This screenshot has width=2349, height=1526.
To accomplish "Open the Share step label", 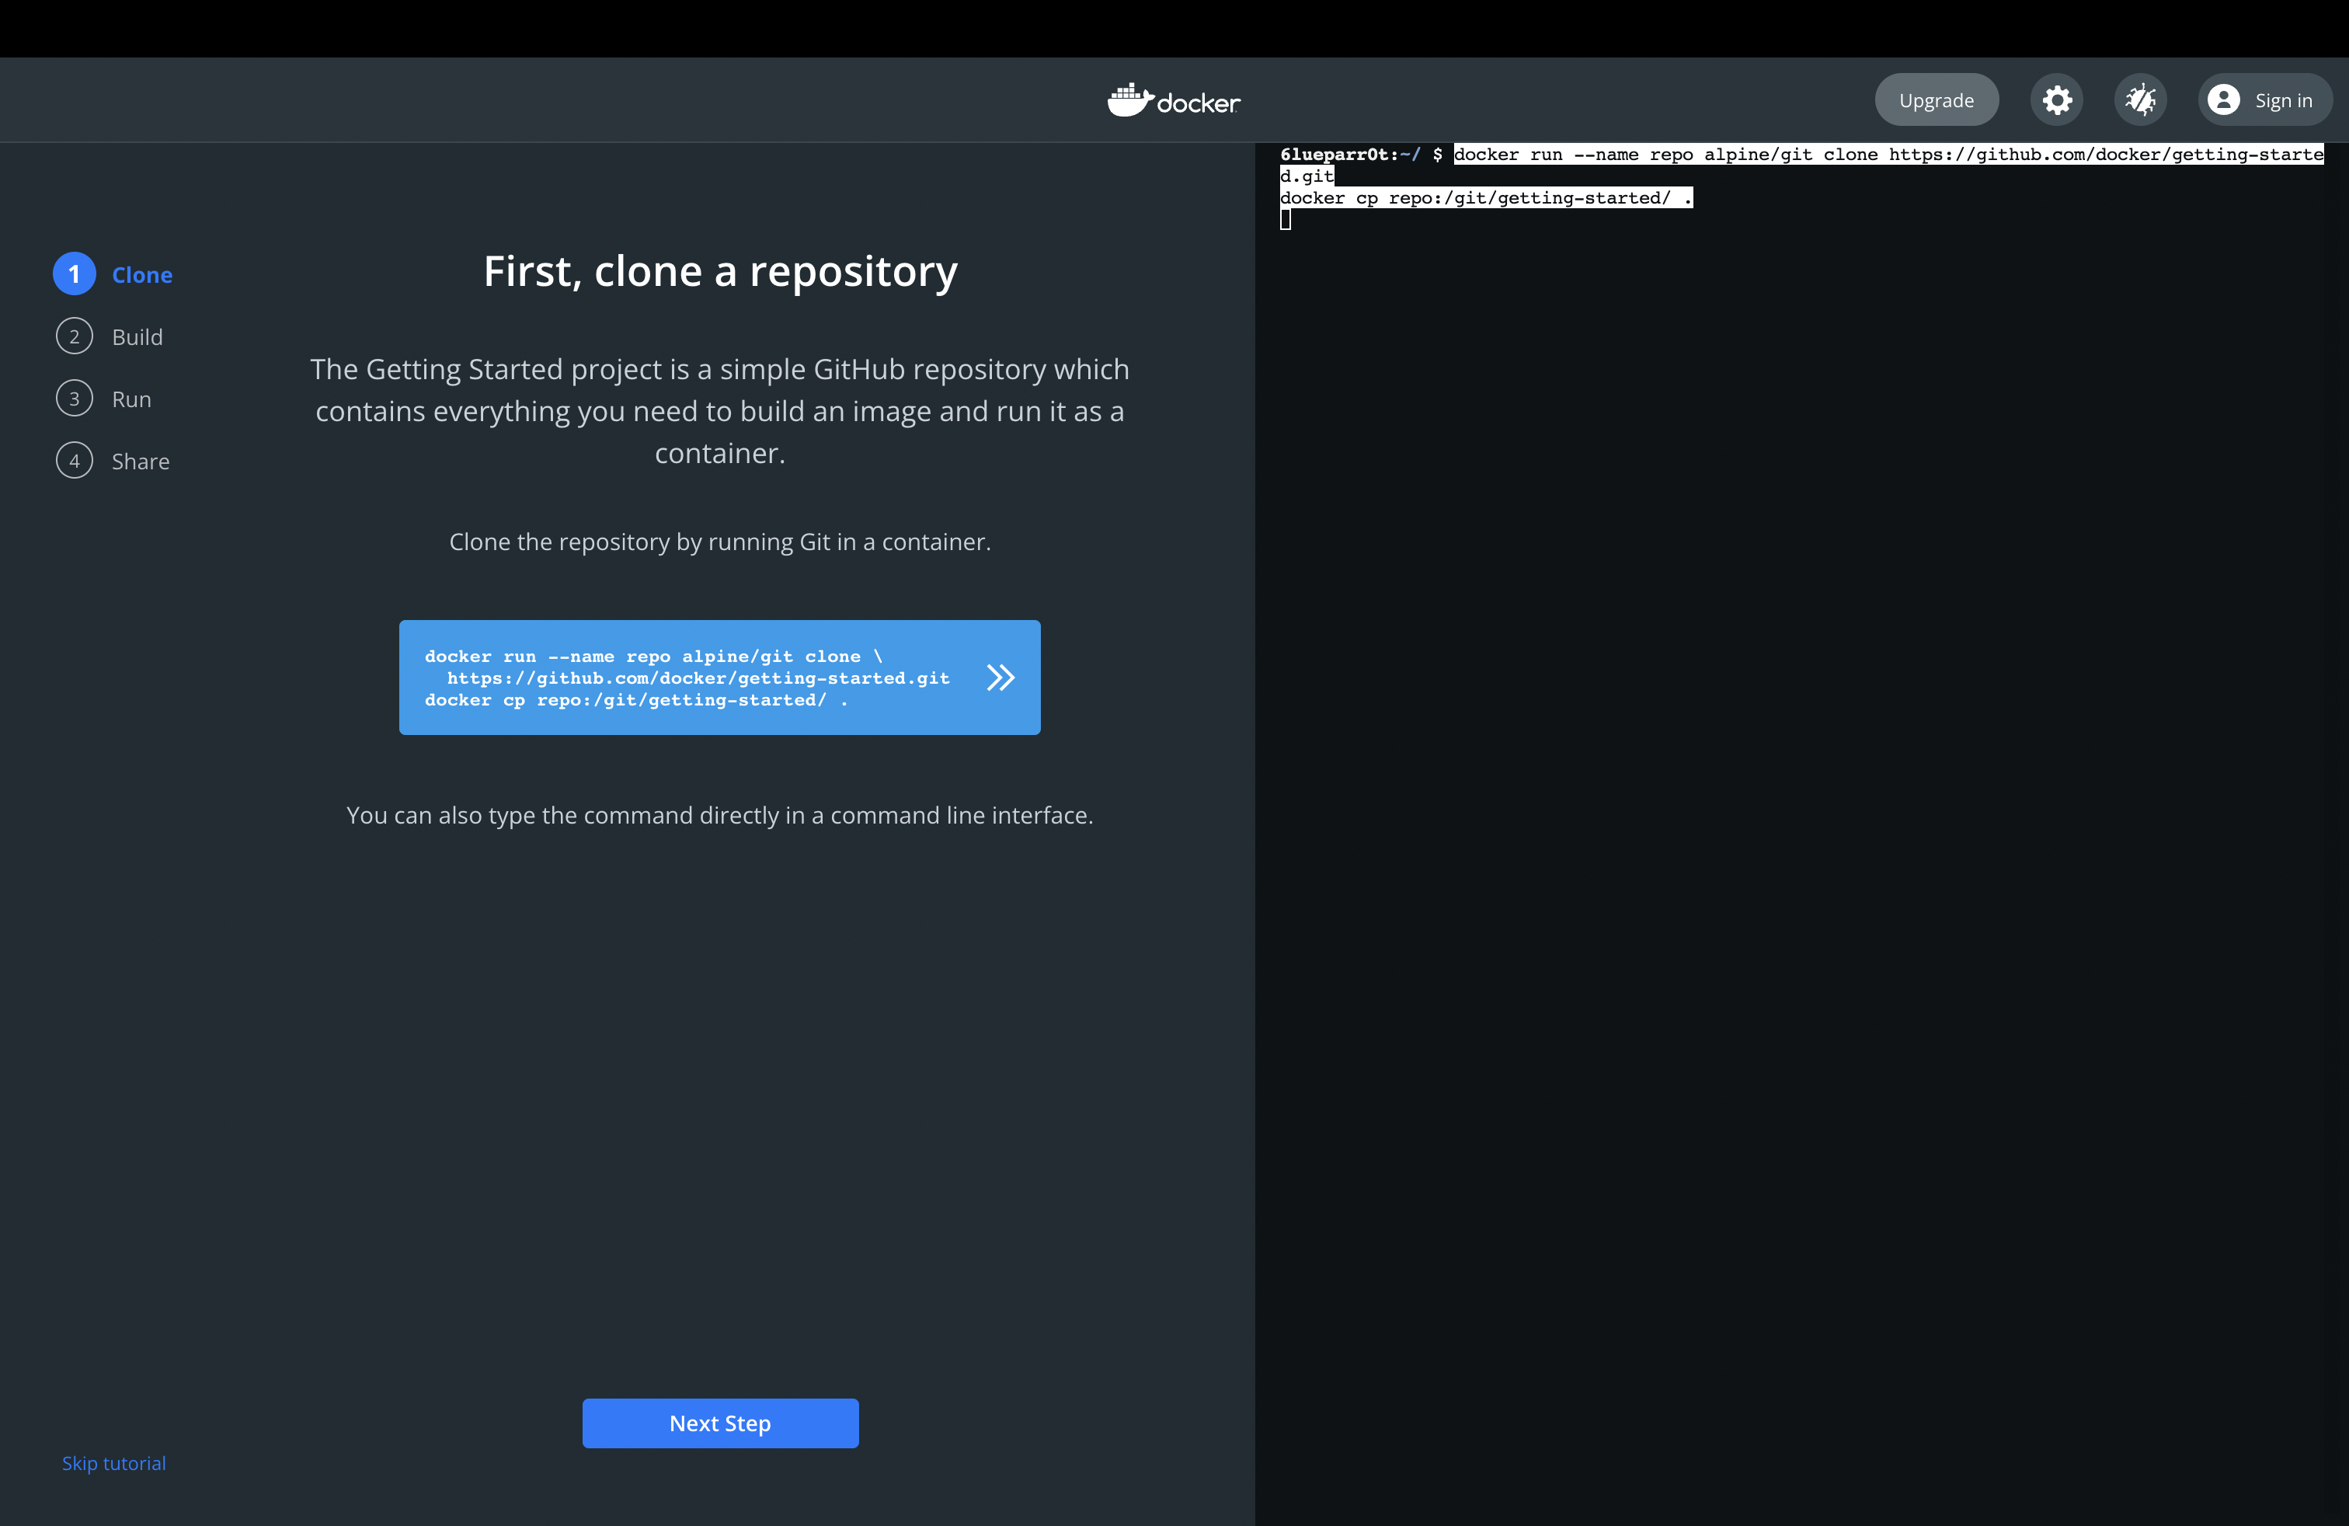I will coord(140,462).
